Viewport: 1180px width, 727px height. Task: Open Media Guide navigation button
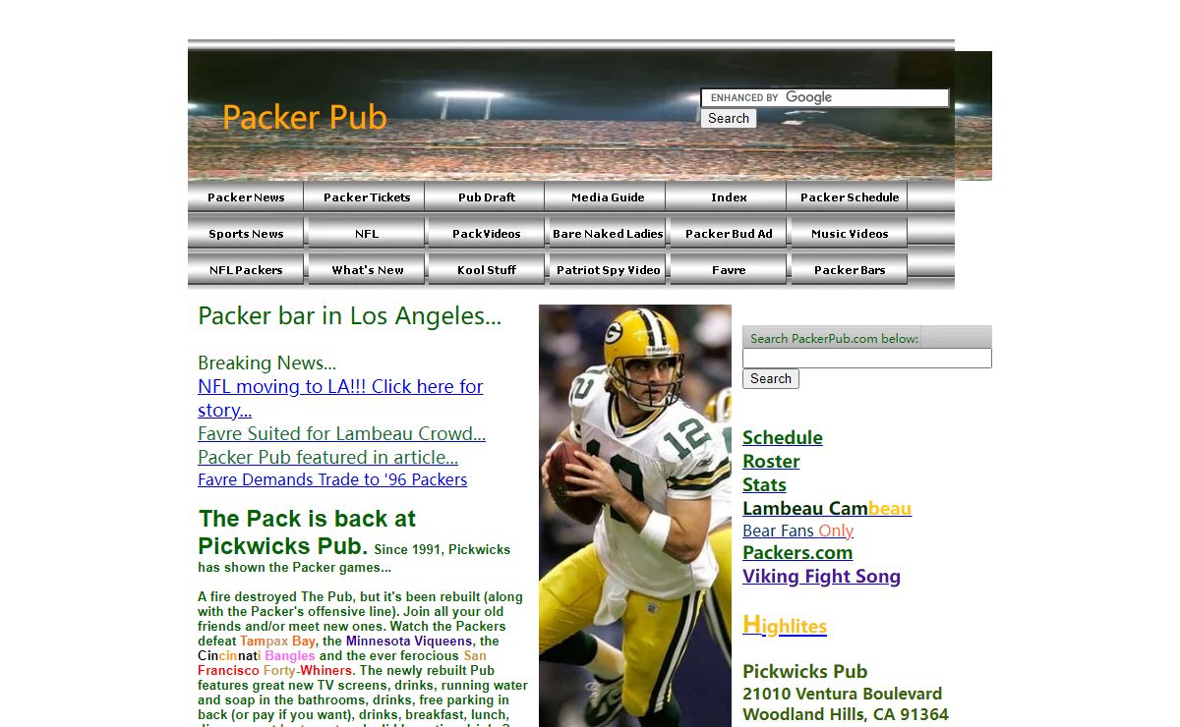tap(608, 196)
